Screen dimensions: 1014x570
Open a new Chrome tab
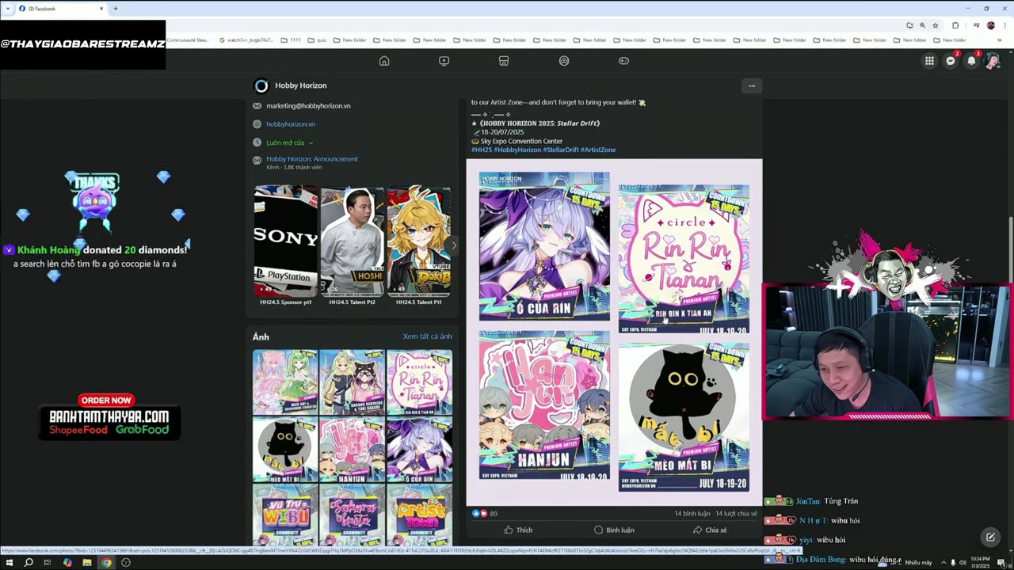click(x=116, y=9)
